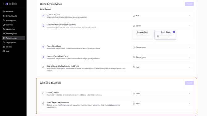This screenshot has height=116, width=207.
Task: Click the Mesafeli Satış Sözleşmesi document icon
Action: (44, 26)
